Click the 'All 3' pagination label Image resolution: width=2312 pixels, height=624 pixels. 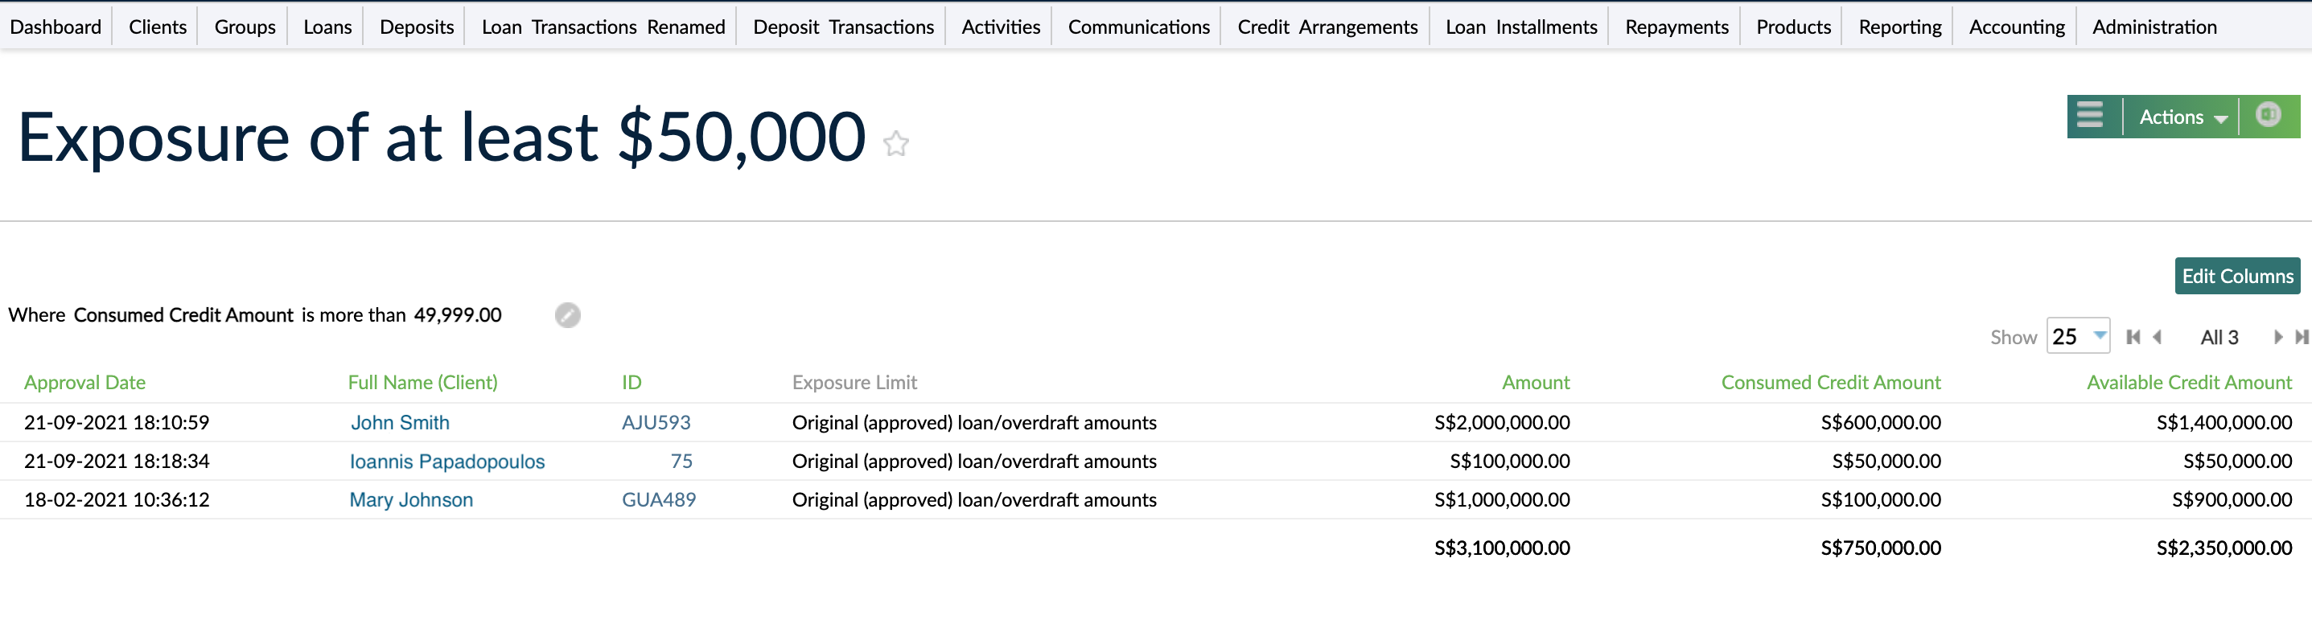[2219, 337]
